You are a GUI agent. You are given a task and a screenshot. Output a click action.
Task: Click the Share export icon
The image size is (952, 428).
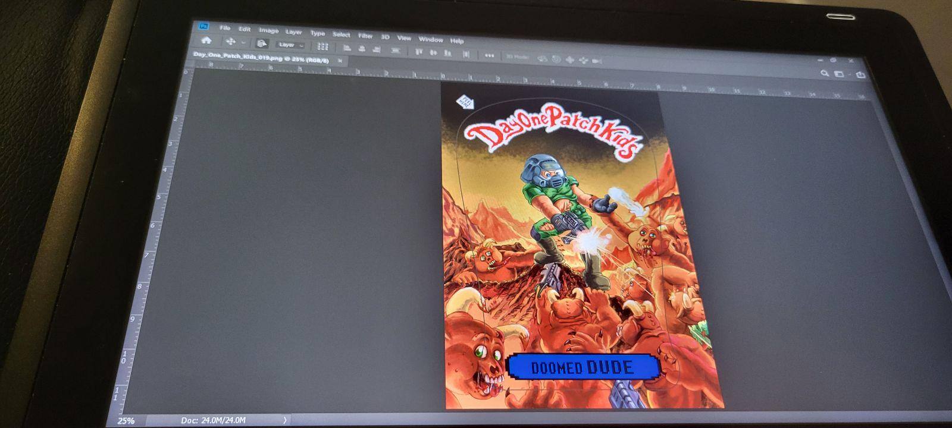pos(860,75)
